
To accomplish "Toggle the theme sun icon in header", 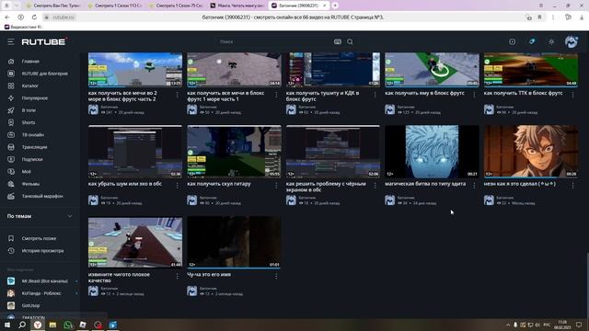I will click(551, 41).
